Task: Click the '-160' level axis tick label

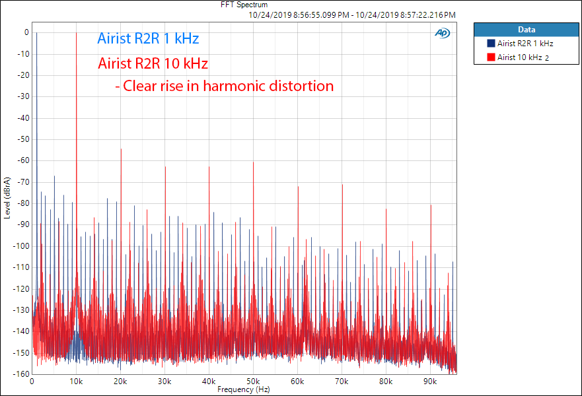Action: pyautogui.click(x=21, y=374)
